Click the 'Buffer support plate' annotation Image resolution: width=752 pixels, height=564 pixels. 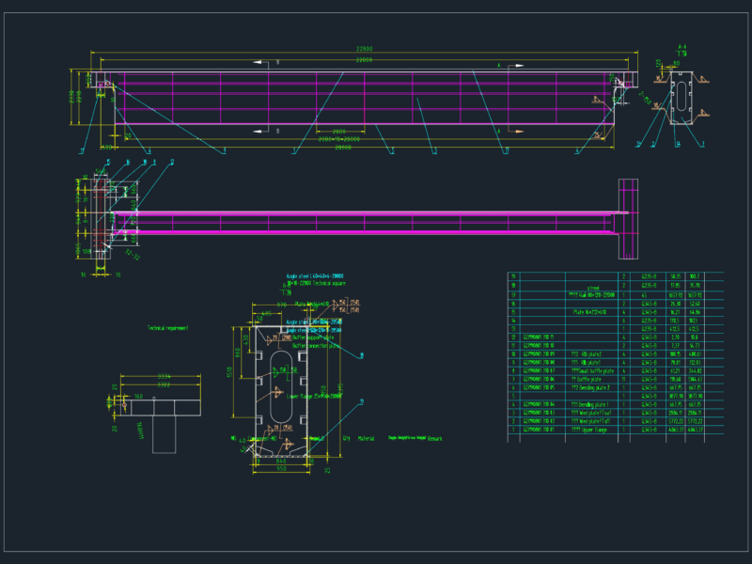coord(313,337)
